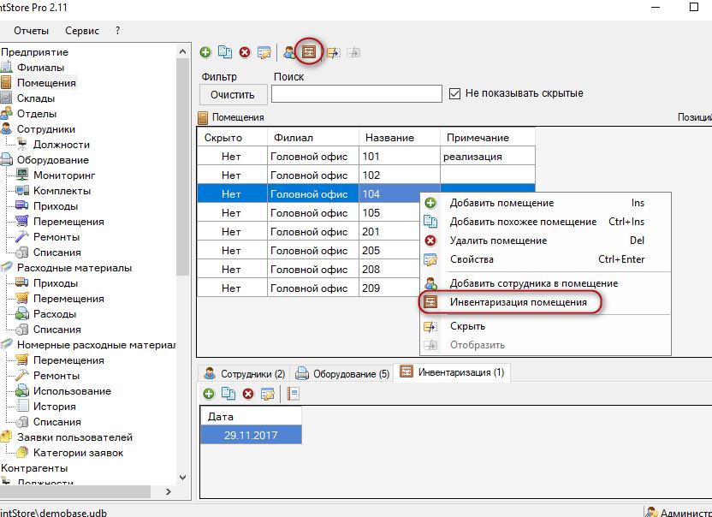Click the Отделы people icon in the tree
712x517 pixels.
click(6, 113)
